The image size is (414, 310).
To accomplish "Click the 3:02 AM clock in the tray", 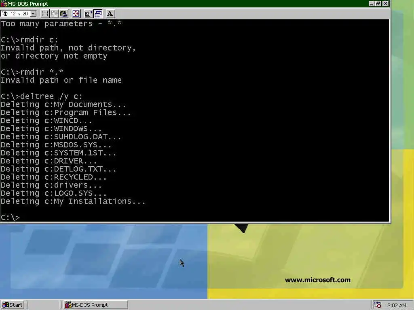I will coord(397,305).
